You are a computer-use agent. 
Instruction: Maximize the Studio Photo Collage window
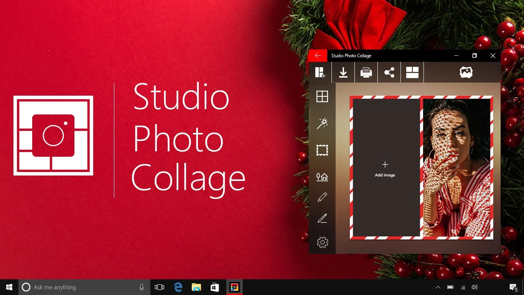475,56
